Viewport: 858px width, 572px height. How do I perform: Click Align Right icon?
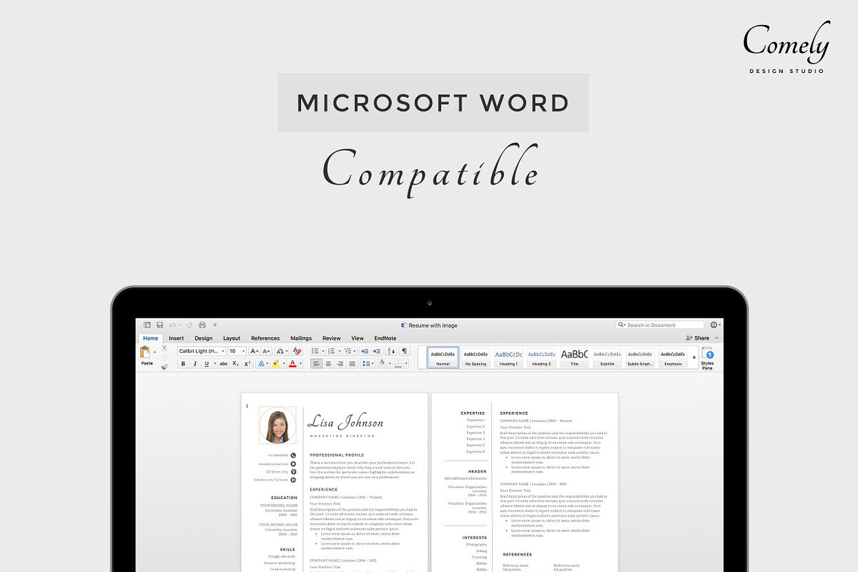pyautogui.click(x=340, y=363)
